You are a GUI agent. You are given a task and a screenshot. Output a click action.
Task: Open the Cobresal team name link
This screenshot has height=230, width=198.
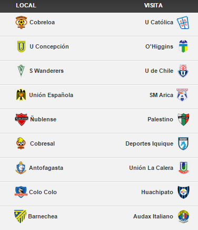tap(42, 143)
